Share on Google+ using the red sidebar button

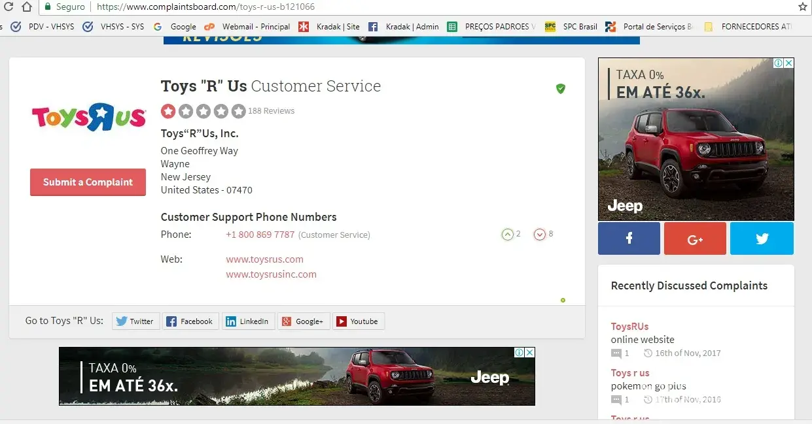pos(695,238)
